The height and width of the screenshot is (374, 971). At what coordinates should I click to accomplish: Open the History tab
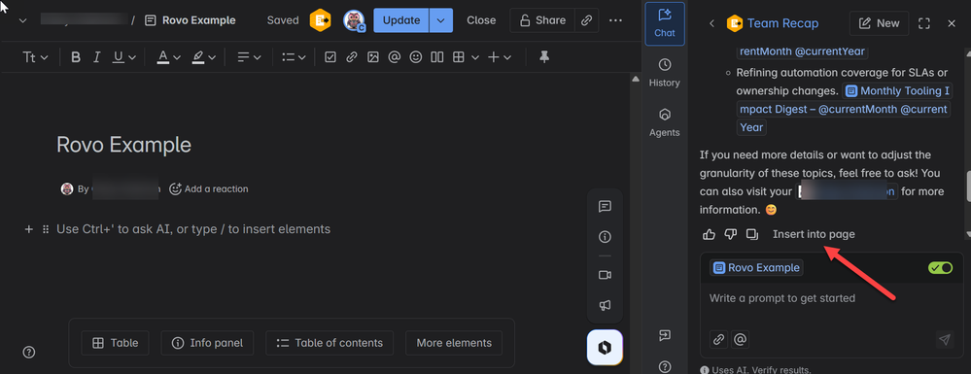coord(665,73)
